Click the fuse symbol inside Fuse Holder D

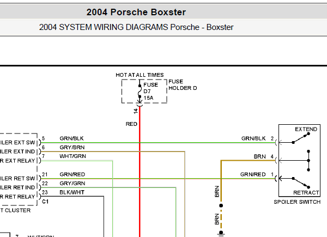pos(140,92)
